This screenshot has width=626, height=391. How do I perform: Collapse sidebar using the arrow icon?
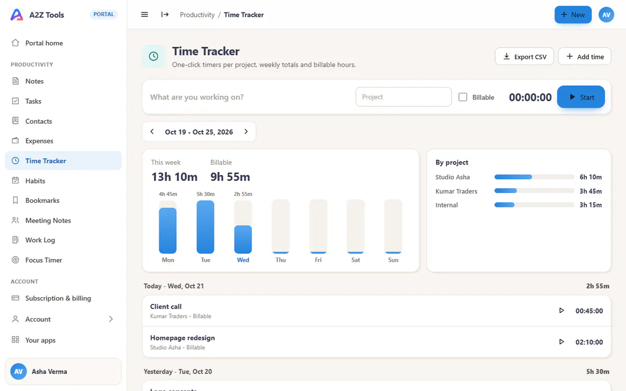point(165,15)
